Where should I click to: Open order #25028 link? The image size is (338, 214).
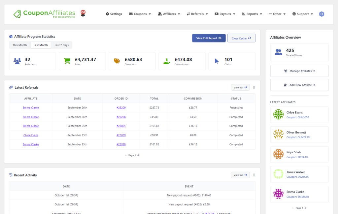pyautogui.click(x=121, y=144)
